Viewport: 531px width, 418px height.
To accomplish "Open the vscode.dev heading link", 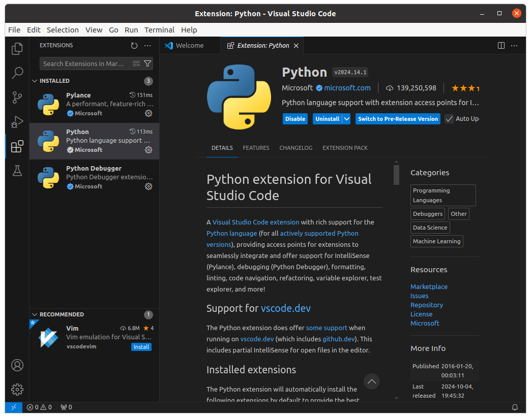I will 285,308.
